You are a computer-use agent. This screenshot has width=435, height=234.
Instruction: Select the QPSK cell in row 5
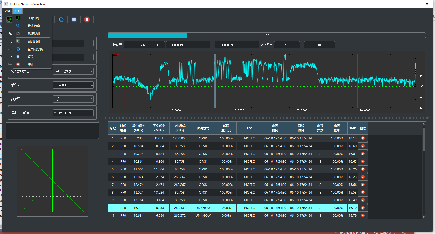pyautogui.click(x=203, y=169)
